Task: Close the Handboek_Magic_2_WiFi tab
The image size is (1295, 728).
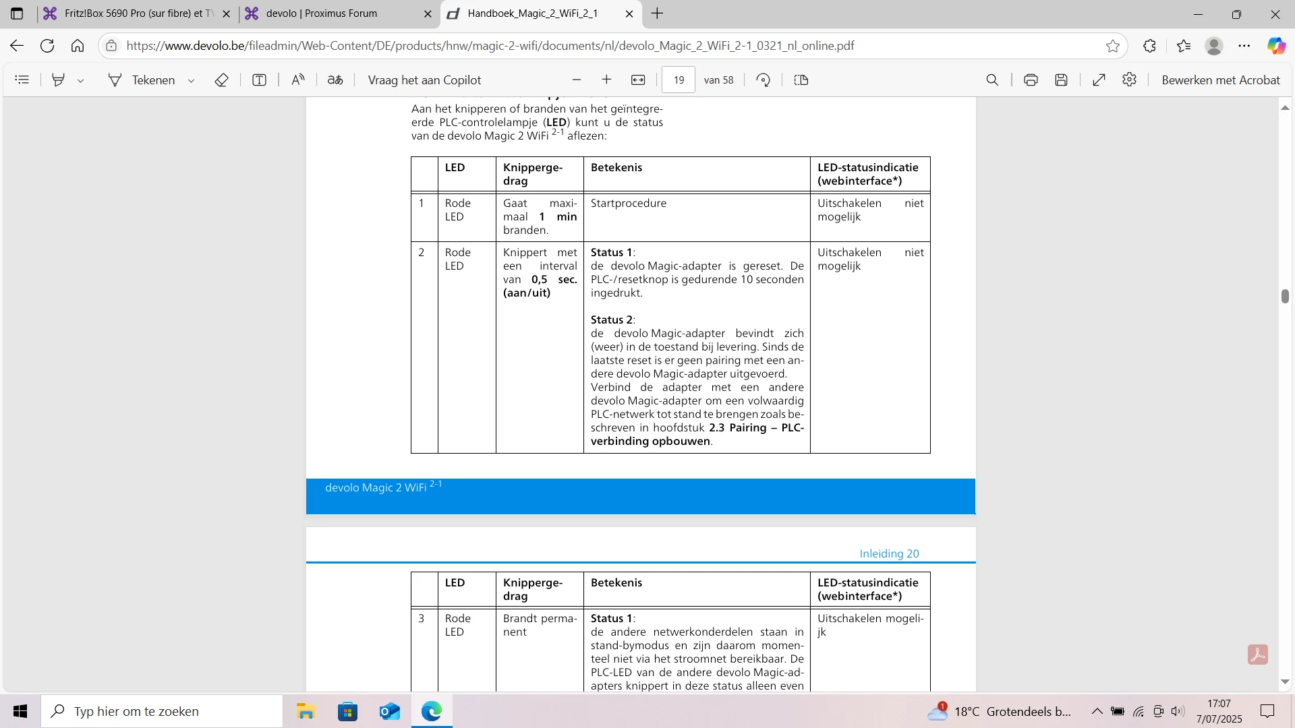Action: pyautogui.click(x=629, y=13)
